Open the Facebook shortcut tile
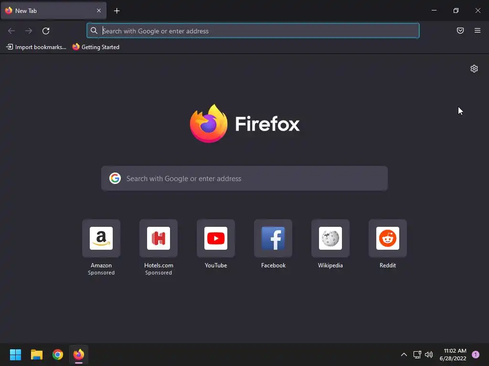The image size is (489, 366). [x=273, y=238]
